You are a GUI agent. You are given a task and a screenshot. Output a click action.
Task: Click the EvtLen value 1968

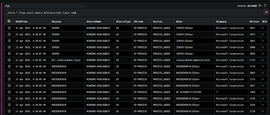252,92
